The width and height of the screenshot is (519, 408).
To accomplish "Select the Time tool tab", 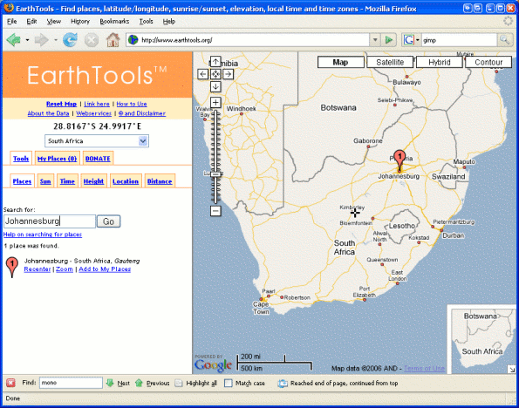I will [x=67, y=181].
